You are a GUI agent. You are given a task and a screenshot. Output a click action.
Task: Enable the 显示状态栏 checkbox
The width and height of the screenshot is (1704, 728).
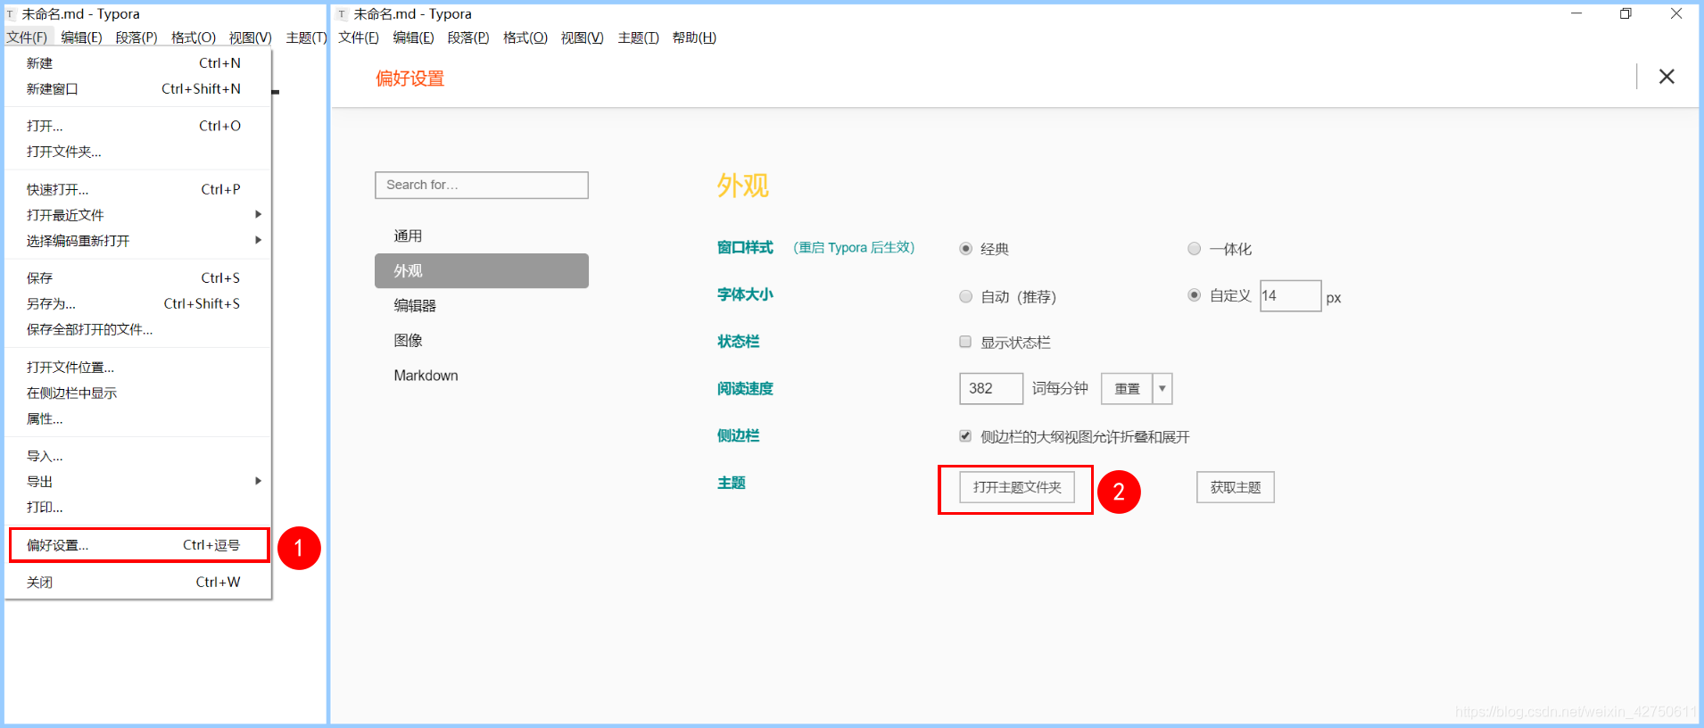[965, 342]
